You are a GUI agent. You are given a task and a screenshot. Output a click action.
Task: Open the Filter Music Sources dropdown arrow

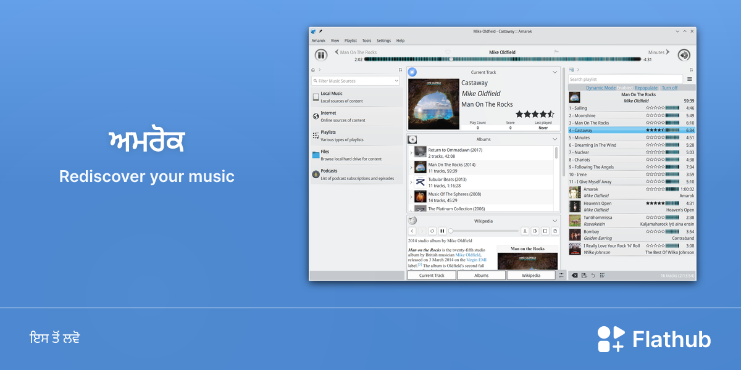396,81
